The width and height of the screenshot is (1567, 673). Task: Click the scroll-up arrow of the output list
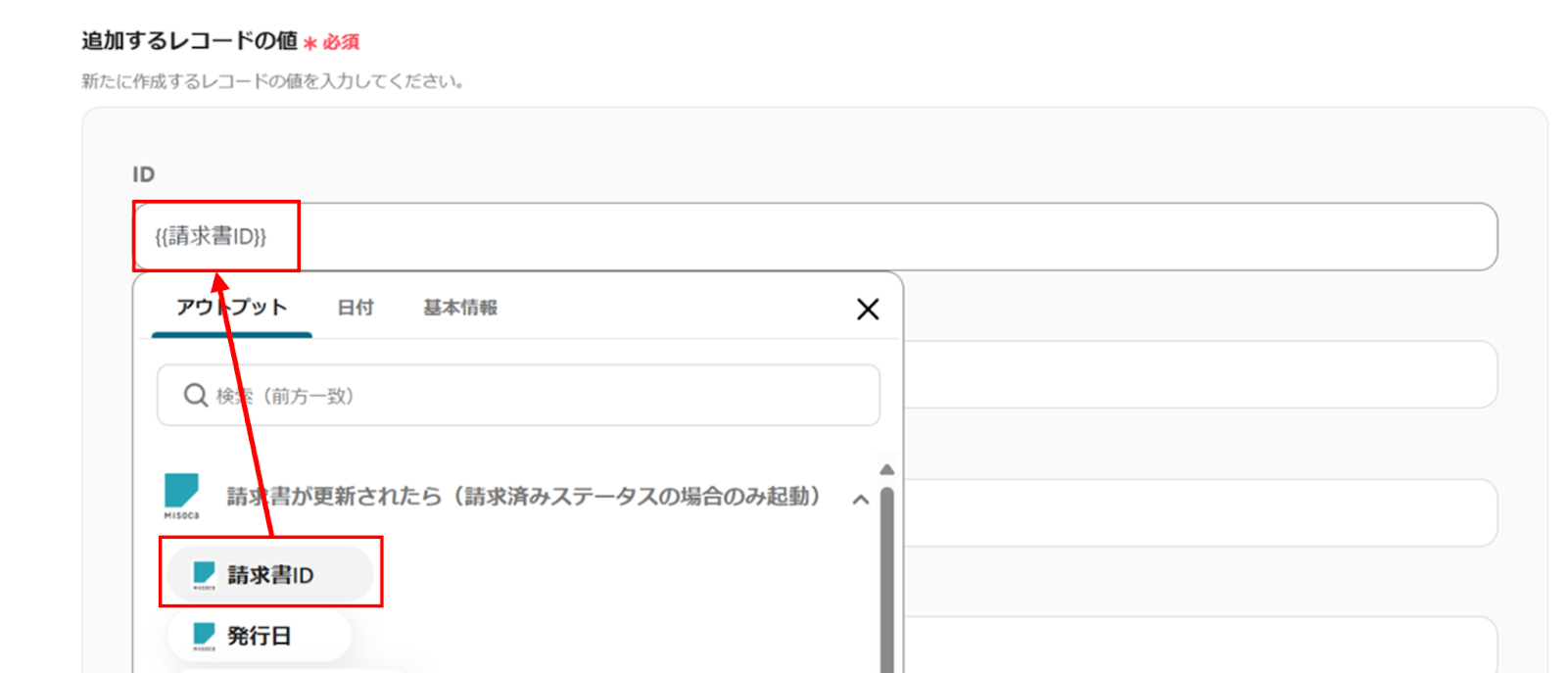[x=887, y=470]
